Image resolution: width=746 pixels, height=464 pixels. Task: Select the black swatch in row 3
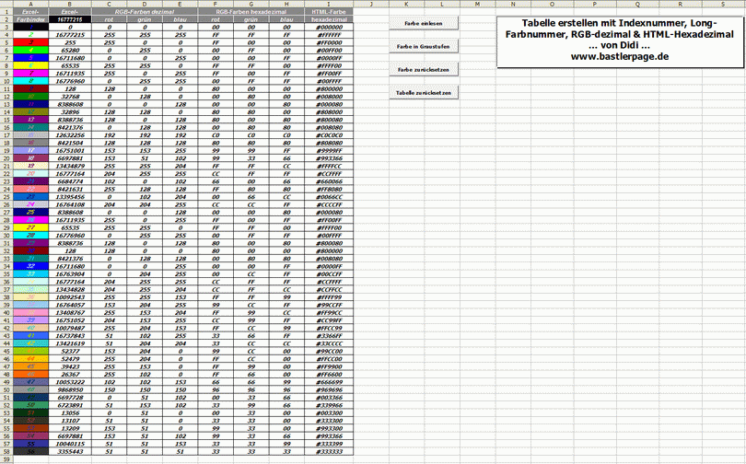tap(31, 27)
